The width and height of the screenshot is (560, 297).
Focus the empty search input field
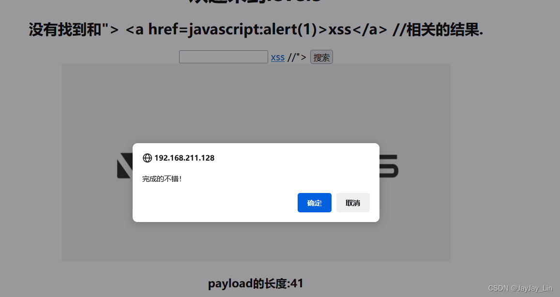[224, 57]
